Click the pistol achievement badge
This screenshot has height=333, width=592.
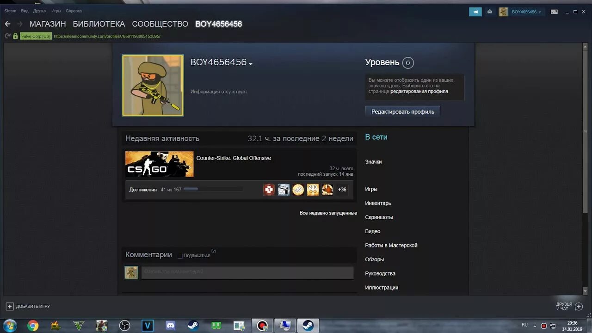click(x=284, y=190)
